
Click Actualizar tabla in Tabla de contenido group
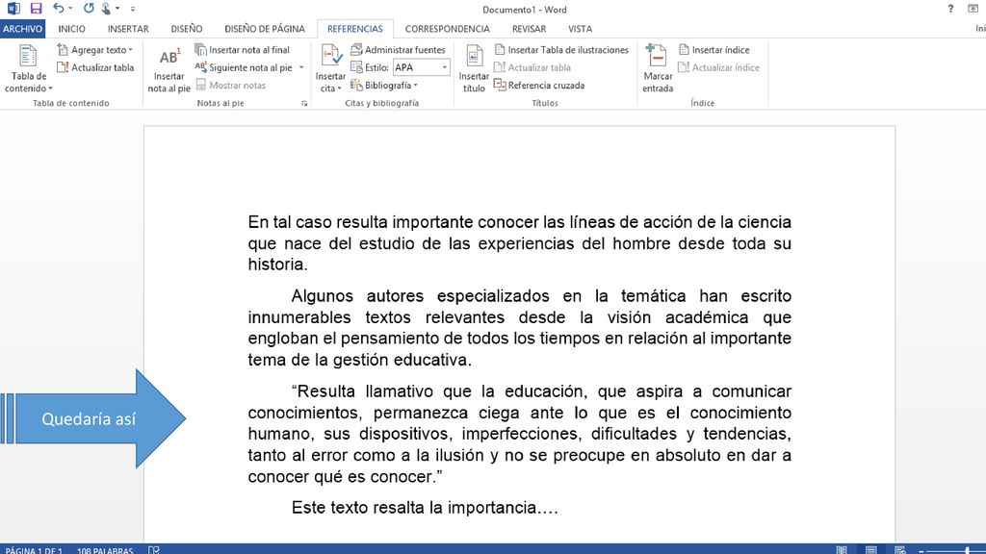95,67
